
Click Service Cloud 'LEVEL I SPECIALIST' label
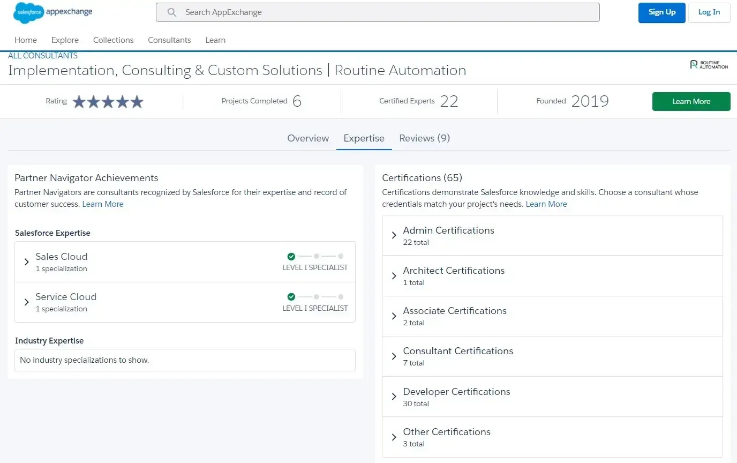[315, 308]
